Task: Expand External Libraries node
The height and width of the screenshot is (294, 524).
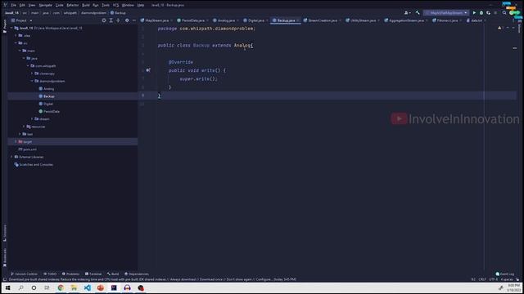Action: [11, 157]
